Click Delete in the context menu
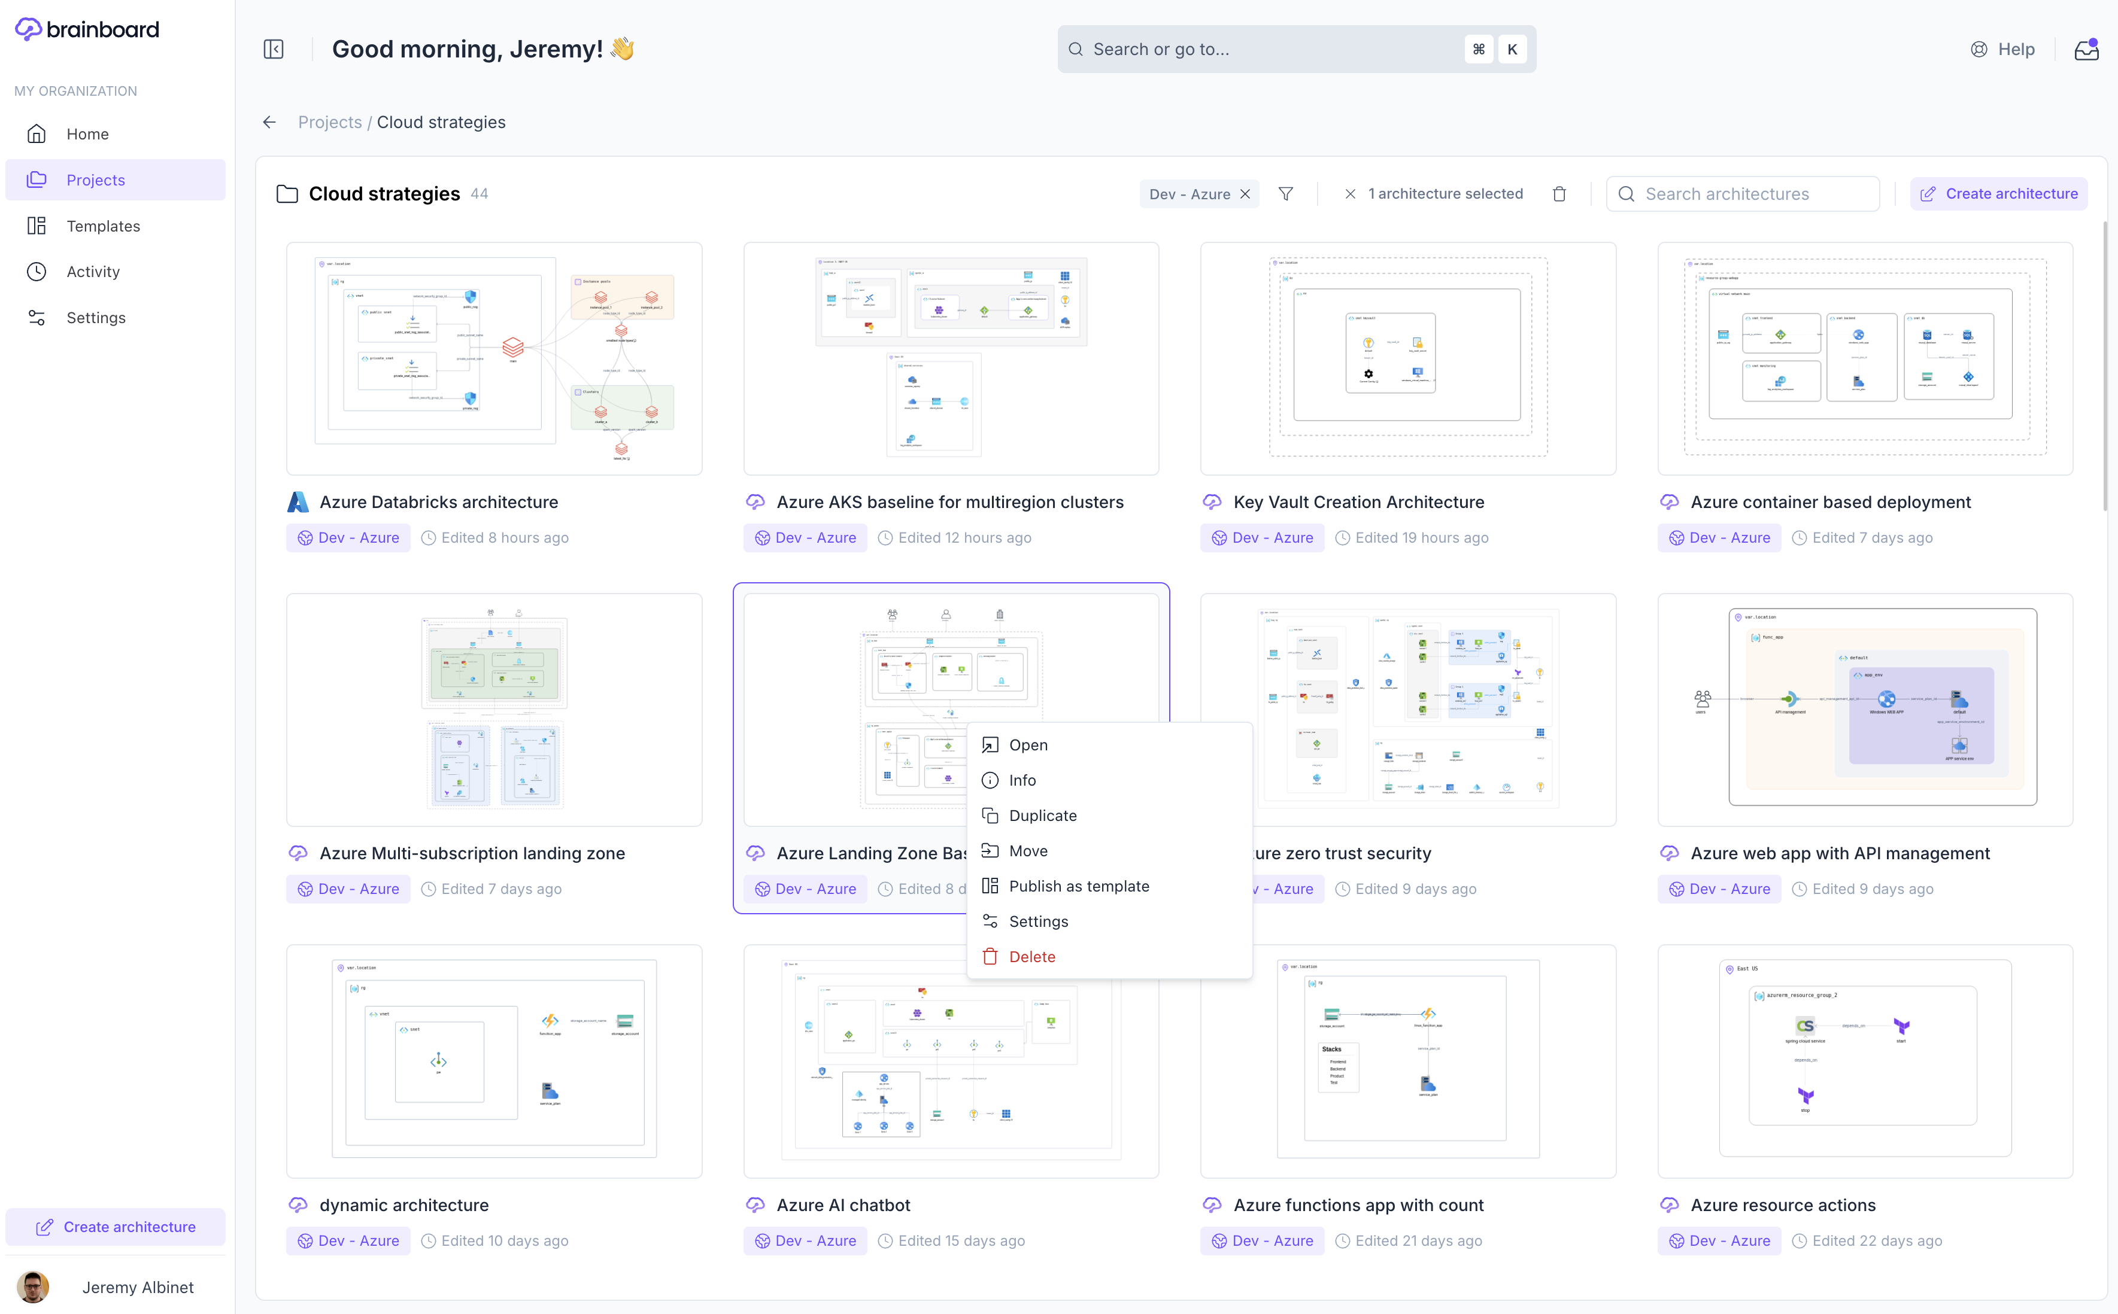Image resolution: width=2118 pixels, height=1314 pixels. (1031, 956)
